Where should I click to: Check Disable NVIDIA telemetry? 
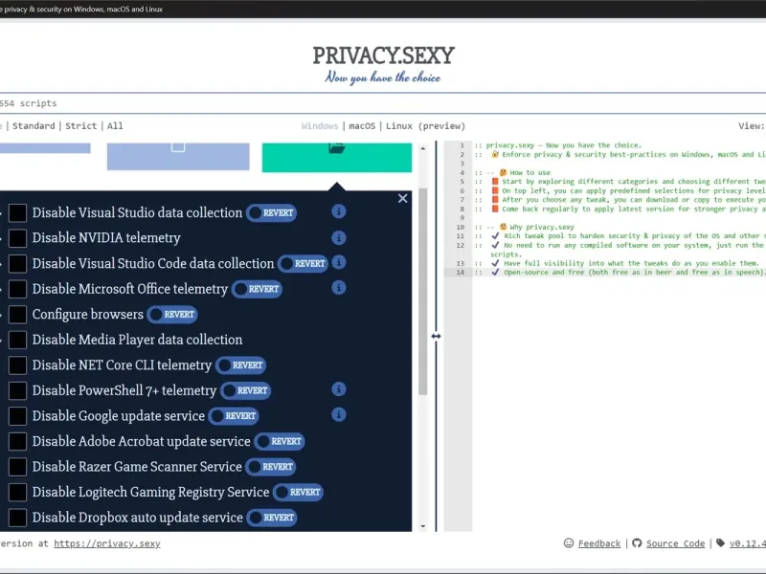[17, 238]
